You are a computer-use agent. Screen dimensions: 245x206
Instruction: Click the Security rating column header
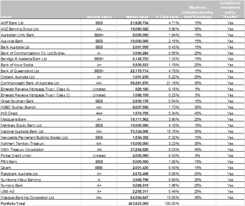(x=99, y=17)
